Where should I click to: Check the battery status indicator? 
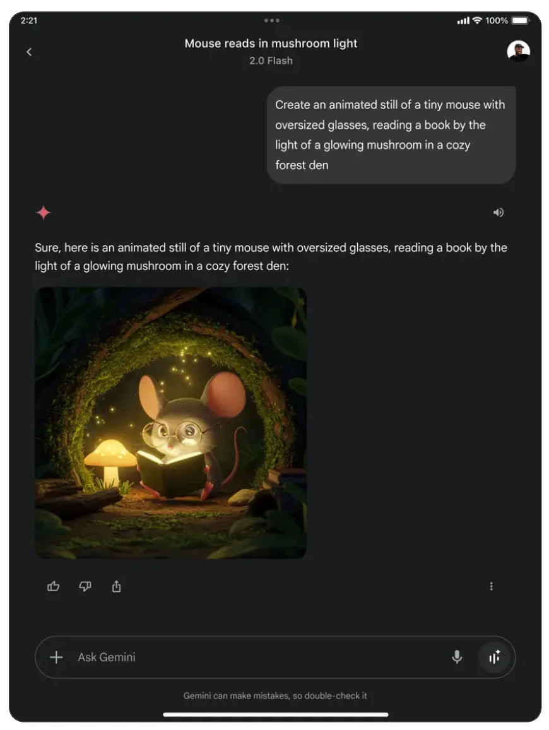pyautogui.click(x=520, y=20)
